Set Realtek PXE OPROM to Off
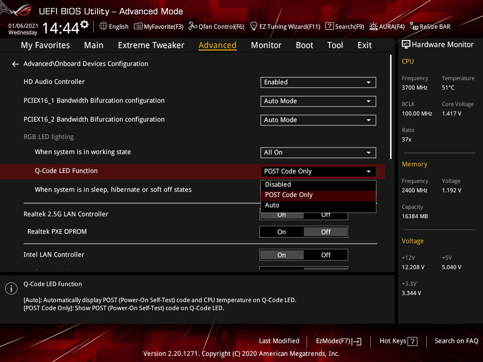483x362 pixels. pyautogui.click(x=325, y=232)
